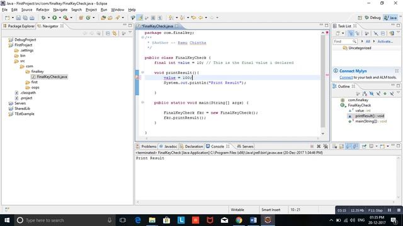Viewport: 403px width, 226px height.
Task: Click the Next Annotation toolbar icon
Action: click(x=171, y=18)
